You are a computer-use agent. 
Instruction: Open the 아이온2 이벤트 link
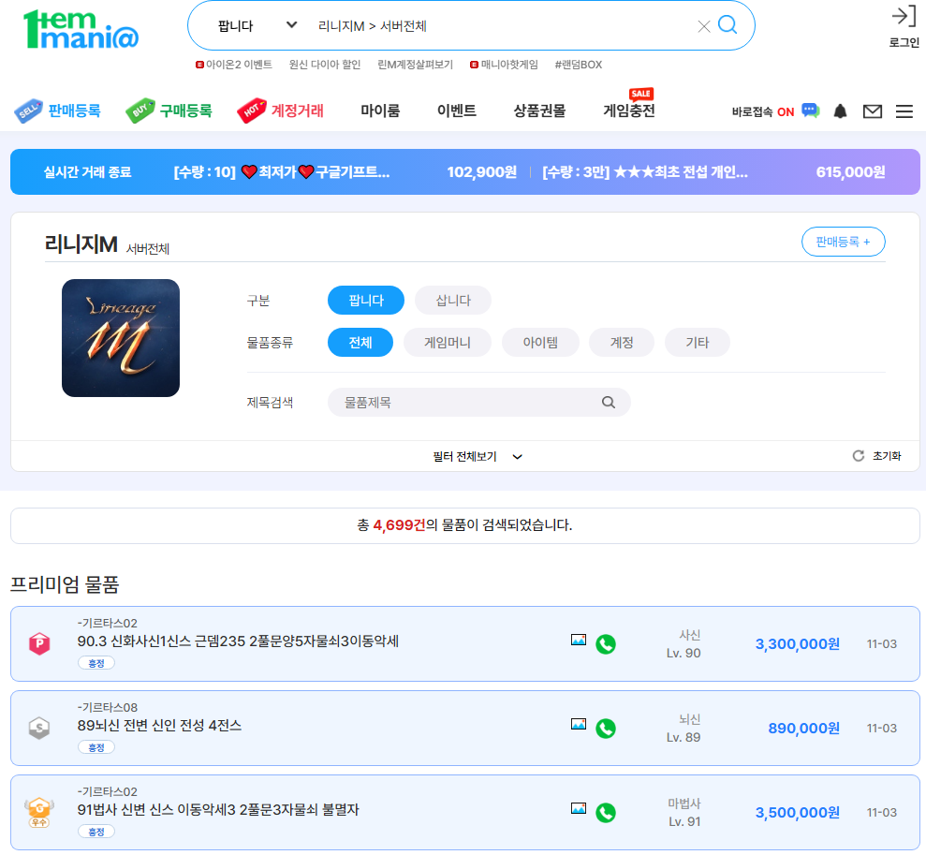click(234, 65)
